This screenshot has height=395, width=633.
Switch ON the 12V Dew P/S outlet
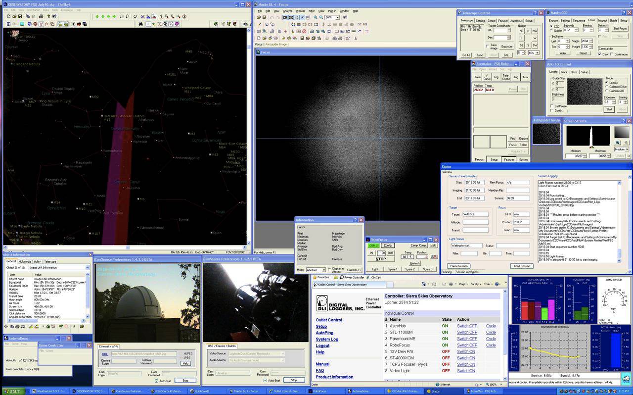point(465,351)
